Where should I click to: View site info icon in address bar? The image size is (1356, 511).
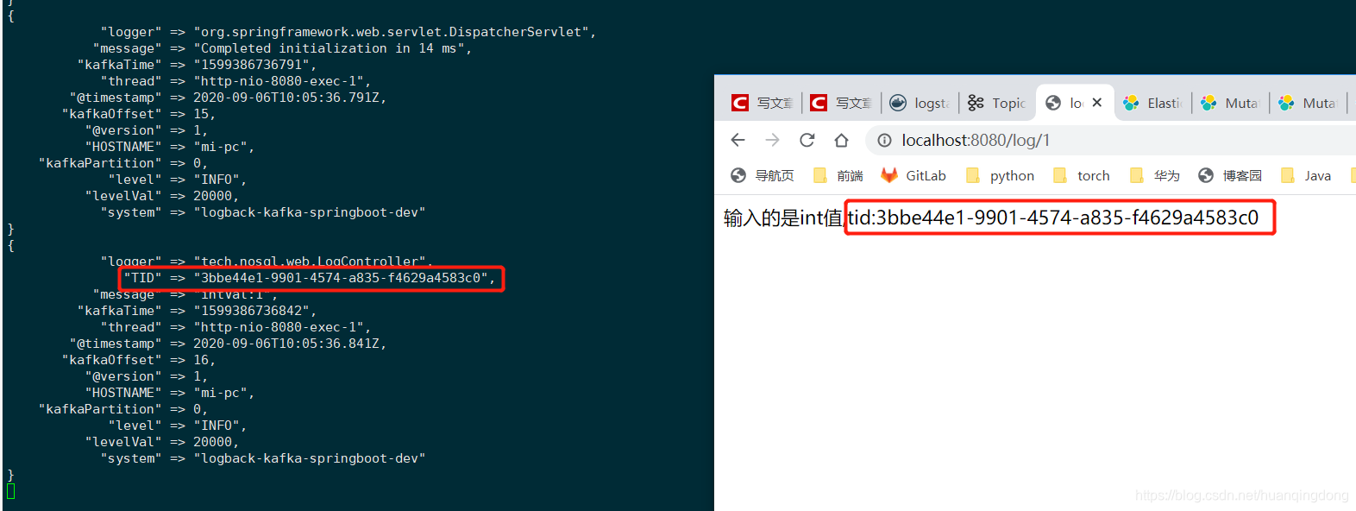point(884,140)
